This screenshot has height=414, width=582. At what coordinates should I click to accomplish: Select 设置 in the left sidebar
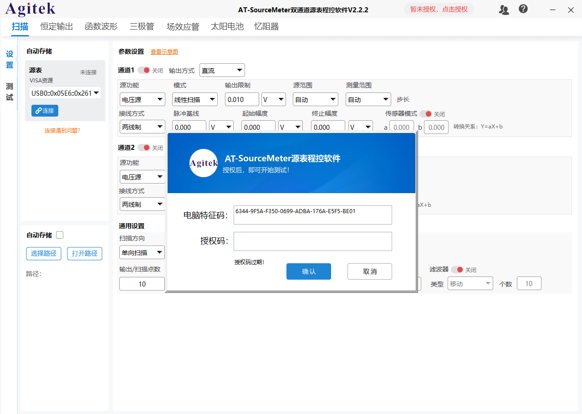click(9, 59)
